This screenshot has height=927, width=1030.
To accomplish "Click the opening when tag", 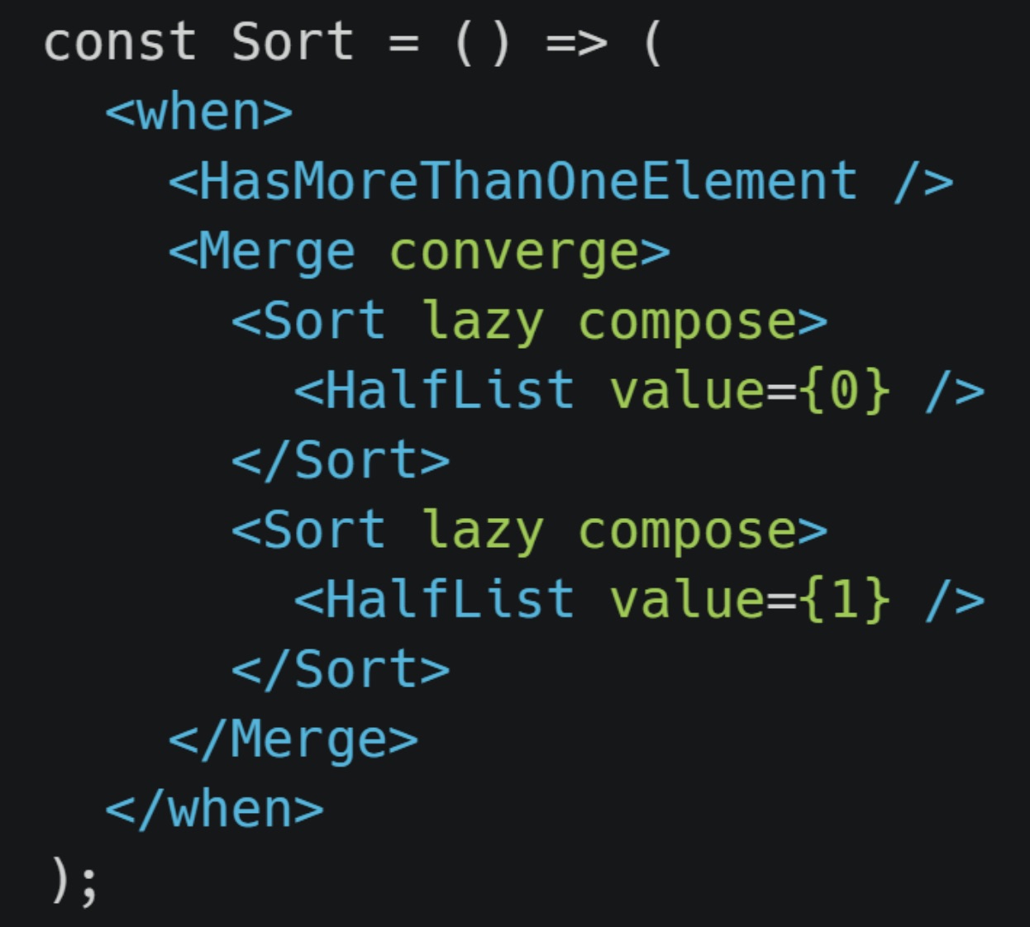I will point(198,112).
